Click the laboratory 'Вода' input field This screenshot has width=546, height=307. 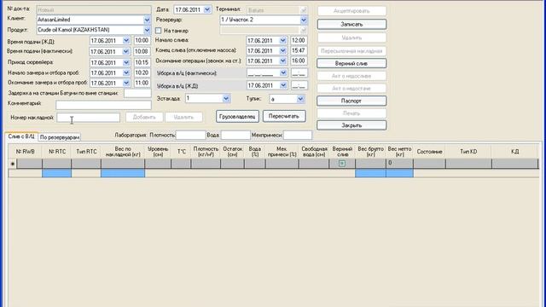235,135
